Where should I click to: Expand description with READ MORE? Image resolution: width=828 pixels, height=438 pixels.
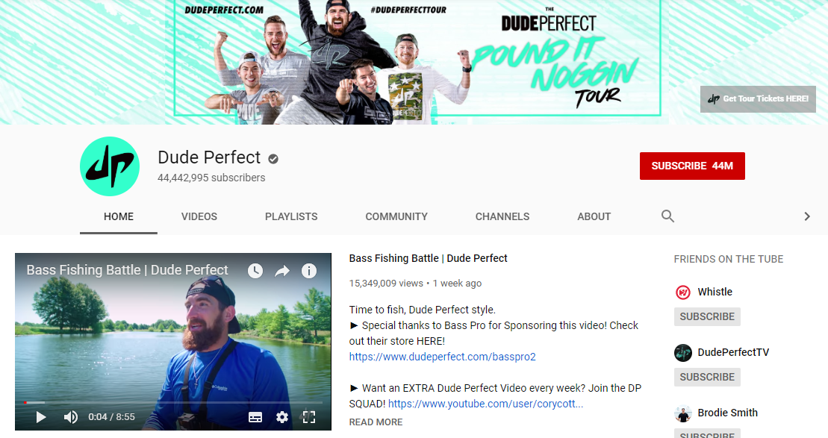pyautogui.click(x=376, y=422)
